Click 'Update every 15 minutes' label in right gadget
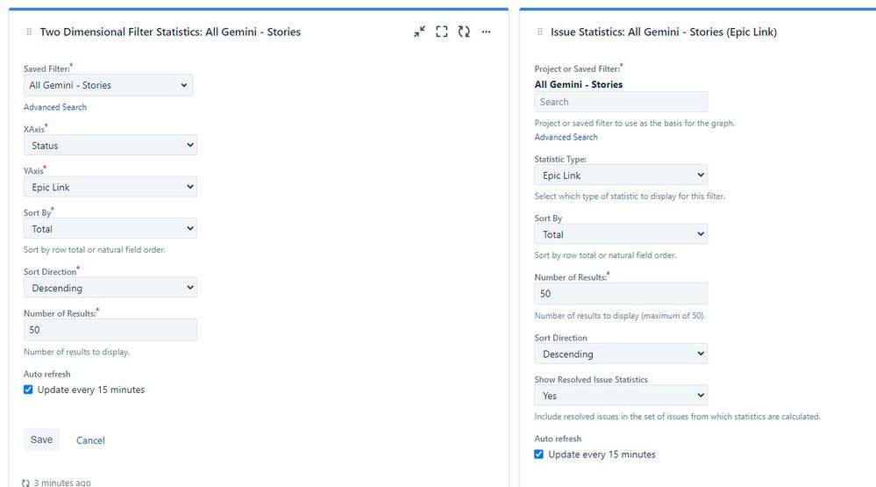This screenshot has height=487, width=876. [602, 455]
